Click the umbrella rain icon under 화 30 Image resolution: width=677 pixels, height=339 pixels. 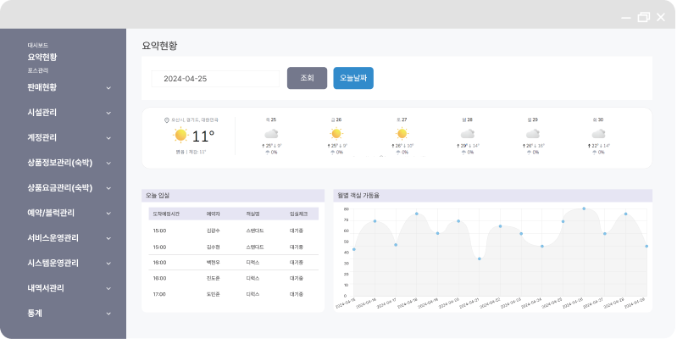pos(595,153)
